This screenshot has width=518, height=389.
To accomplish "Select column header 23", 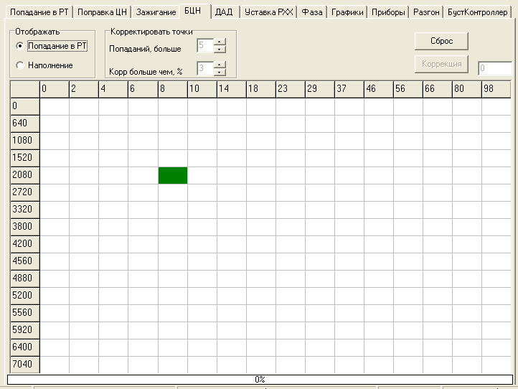I will click(x=291, y=89).
